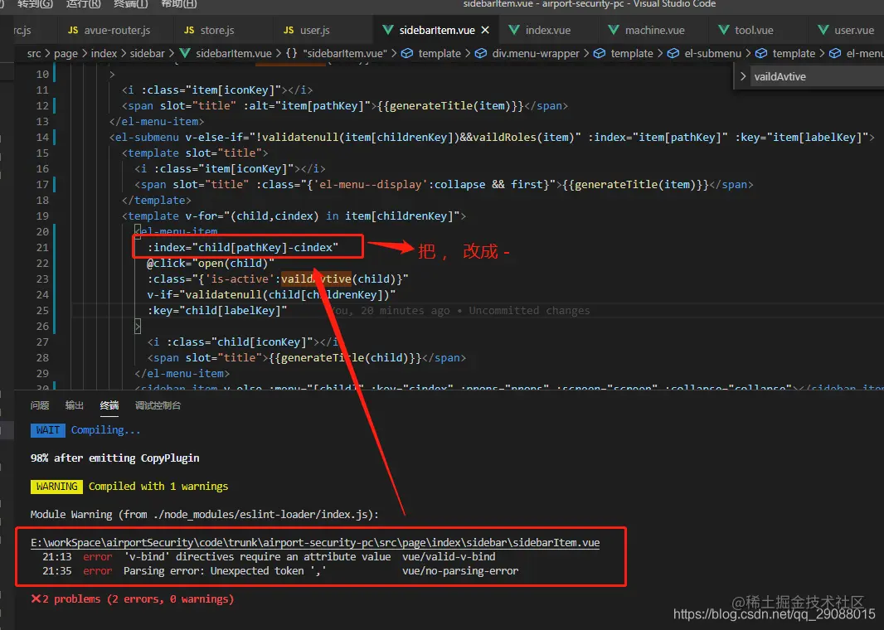884x630 pixels.
Task: Click the find input containing vaildAvtive
Action: pos(818,76)
